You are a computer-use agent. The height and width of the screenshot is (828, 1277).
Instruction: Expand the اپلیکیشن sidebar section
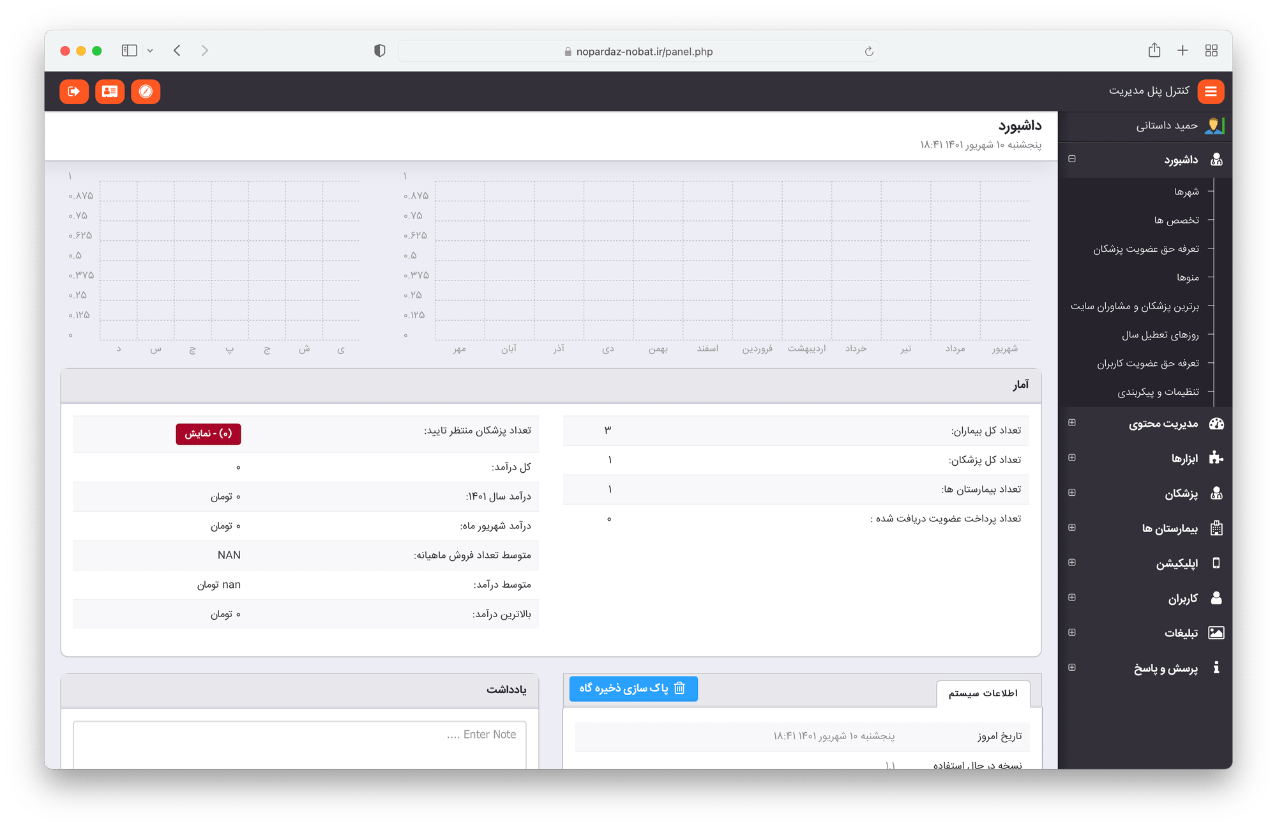click(x=1073, y=563)
